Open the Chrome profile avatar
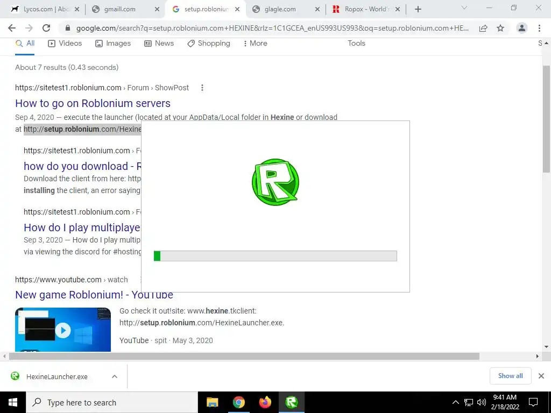 coord(522,28)
